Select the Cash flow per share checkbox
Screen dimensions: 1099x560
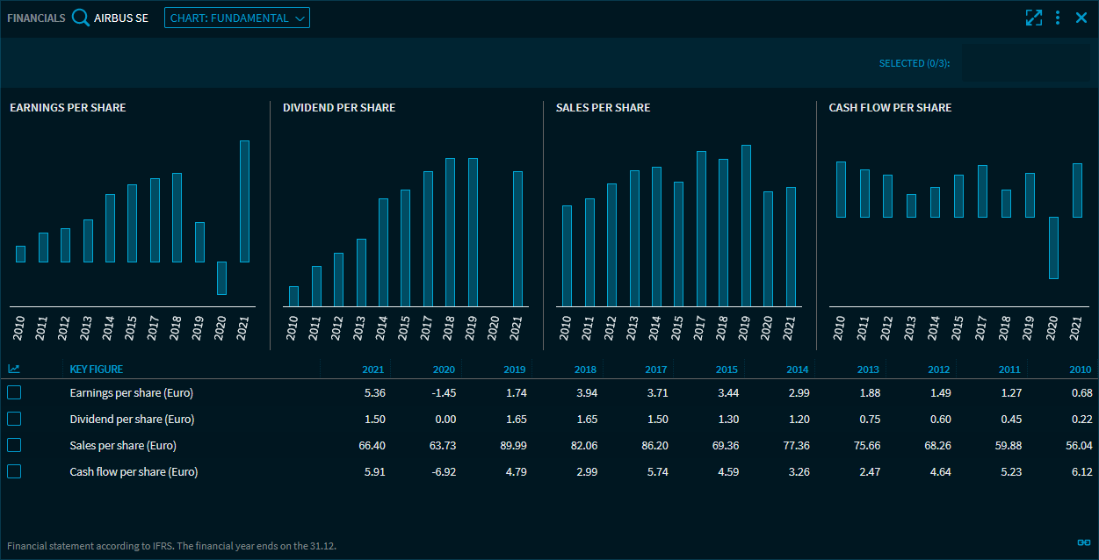[x=14, y=471]
